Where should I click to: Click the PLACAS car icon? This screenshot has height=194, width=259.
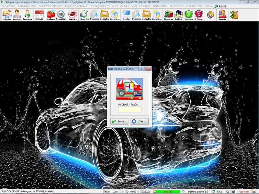pos(73,15)
